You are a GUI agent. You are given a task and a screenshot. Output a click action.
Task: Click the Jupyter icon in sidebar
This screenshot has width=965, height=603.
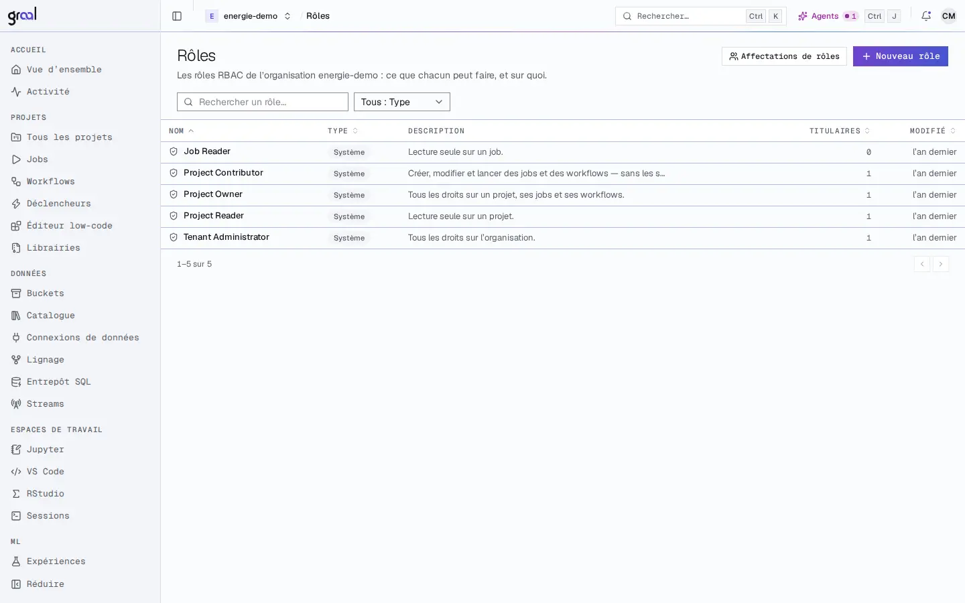click(x=16, y=450)
